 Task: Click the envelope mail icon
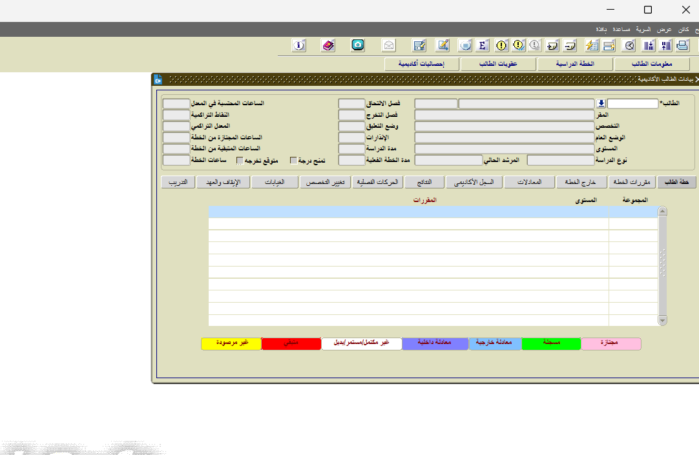(x=388, y=45)
